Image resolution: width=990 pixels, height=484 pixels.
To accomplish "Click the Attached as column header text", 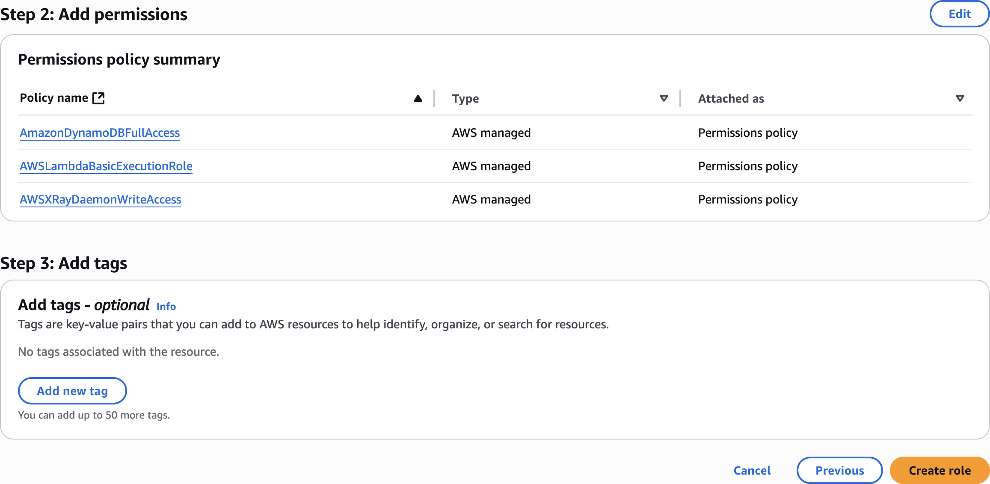I will click(731, 99).
